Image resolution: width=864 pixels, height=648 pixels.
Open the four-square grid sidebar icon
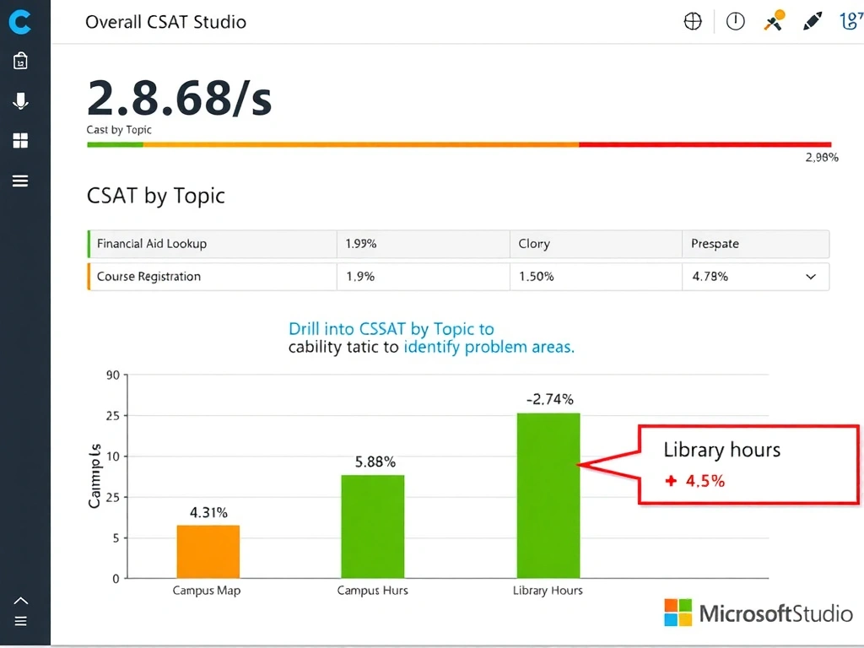[x=20, y=141]
